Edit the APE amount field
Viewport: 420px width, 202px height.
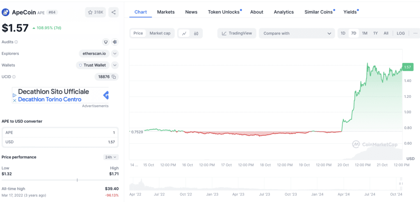pyautogui.click(x=60, y=133)
